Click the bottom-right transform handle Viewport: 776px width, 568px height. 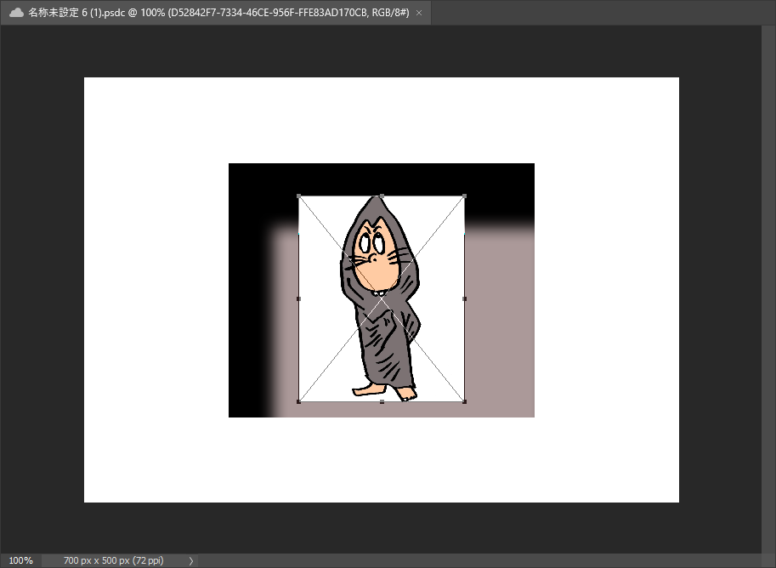point(464,401)
